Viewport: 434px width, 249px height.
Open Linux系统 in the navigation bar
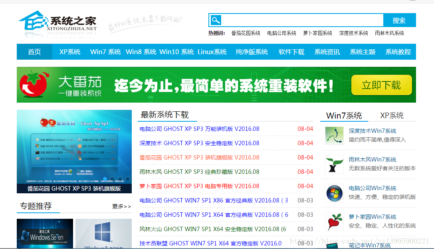pyautogui.click(x=212, y=52)
